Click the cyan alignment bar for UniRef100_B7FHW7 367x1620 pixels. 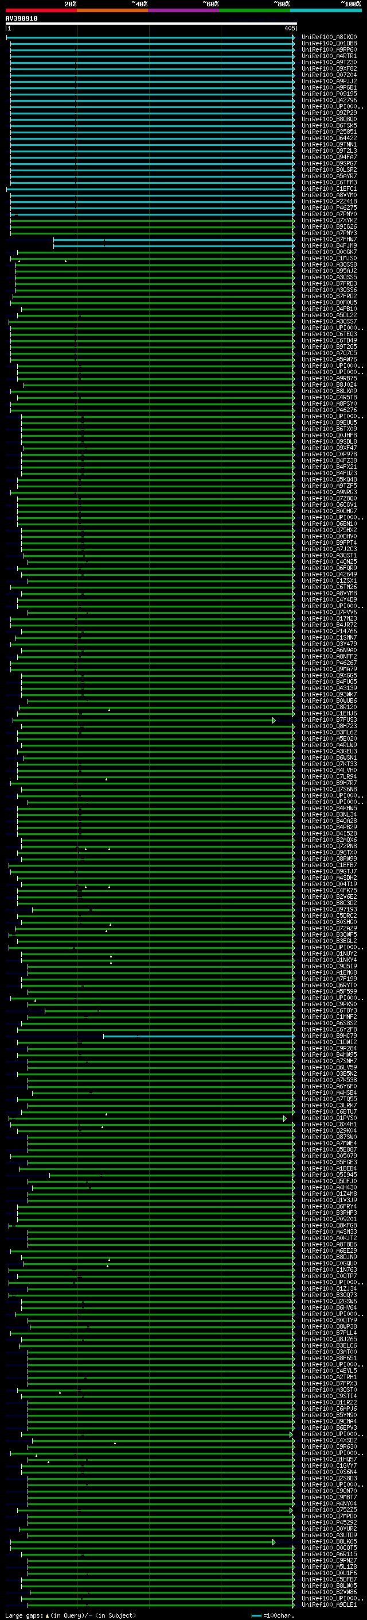click(x=174, y=240)
